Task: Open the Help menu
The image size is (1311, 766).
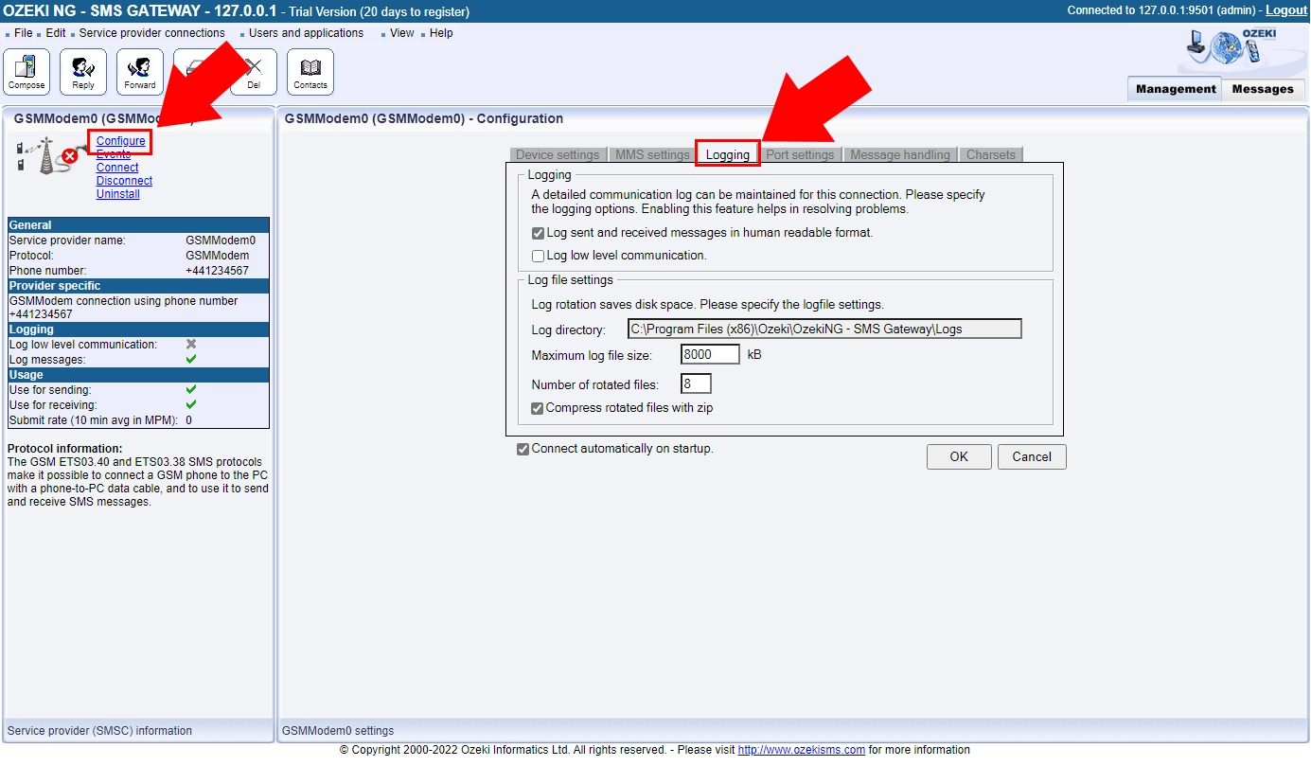Action: [x=441, y=33]
